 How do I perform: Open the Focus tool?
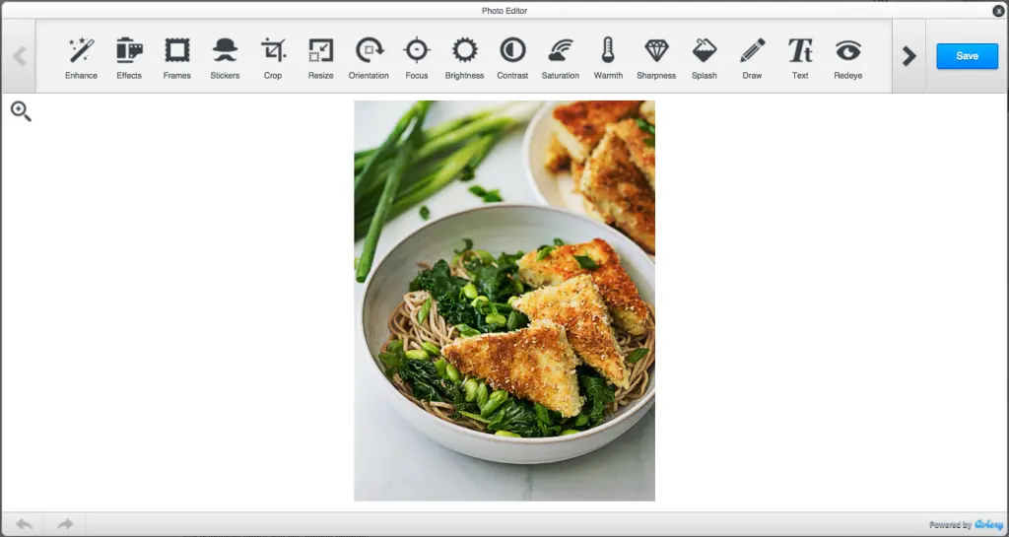(417, 58)
